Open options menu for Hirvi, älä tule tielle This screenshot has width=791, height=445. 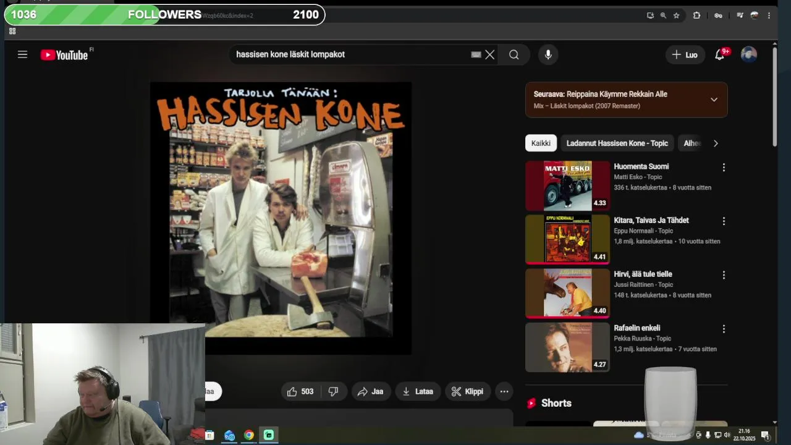[x=724, y=275]
